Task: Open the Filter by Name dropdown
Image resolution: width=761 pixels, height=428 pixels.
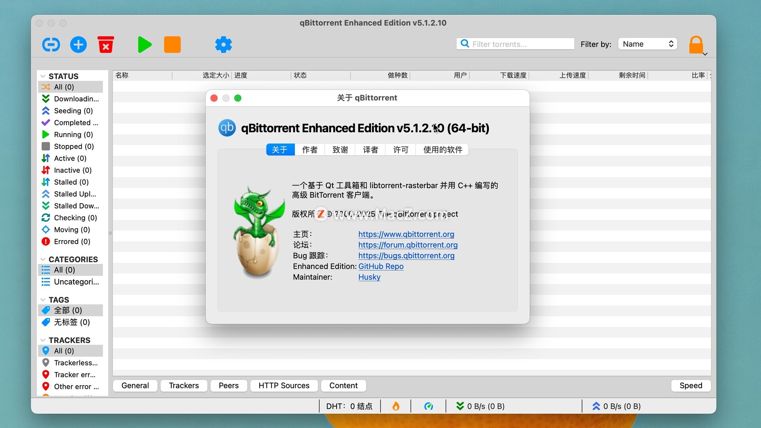Action: click(x=648, y=44)
